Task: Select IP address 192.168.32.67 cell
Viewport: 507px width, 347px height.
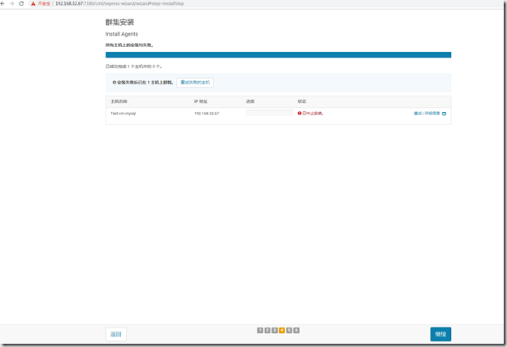Action: point(206,114)
